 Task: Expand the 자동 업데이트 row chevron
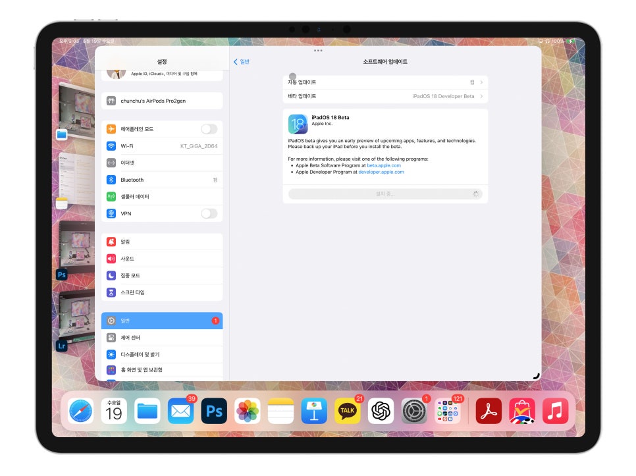coord(481,82)
